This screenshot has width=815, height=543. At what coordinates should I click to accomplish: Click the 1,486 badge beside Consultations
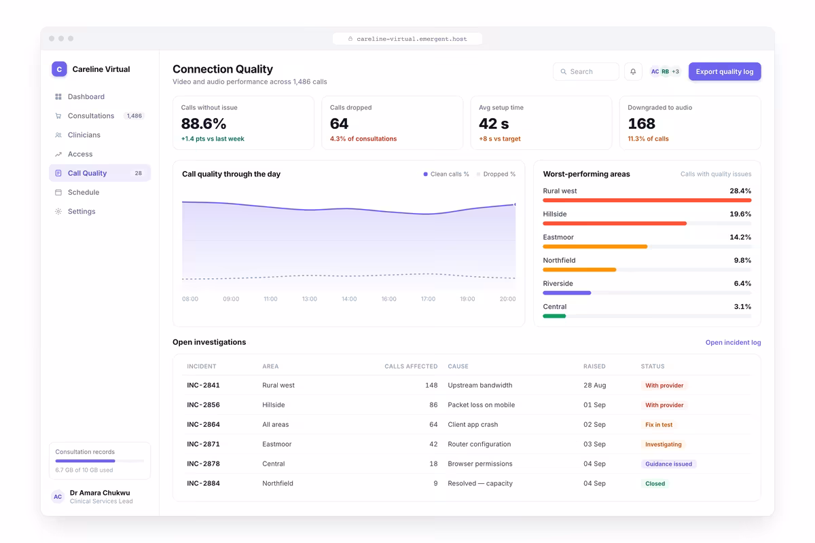pyautogui.click(x=134, y=116)
